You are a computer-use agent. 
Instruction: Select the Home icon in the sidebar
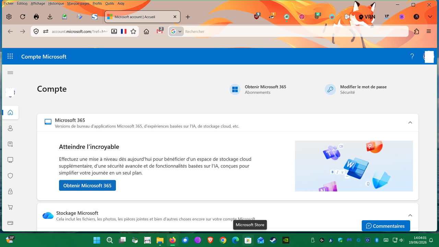click(10, 112)
